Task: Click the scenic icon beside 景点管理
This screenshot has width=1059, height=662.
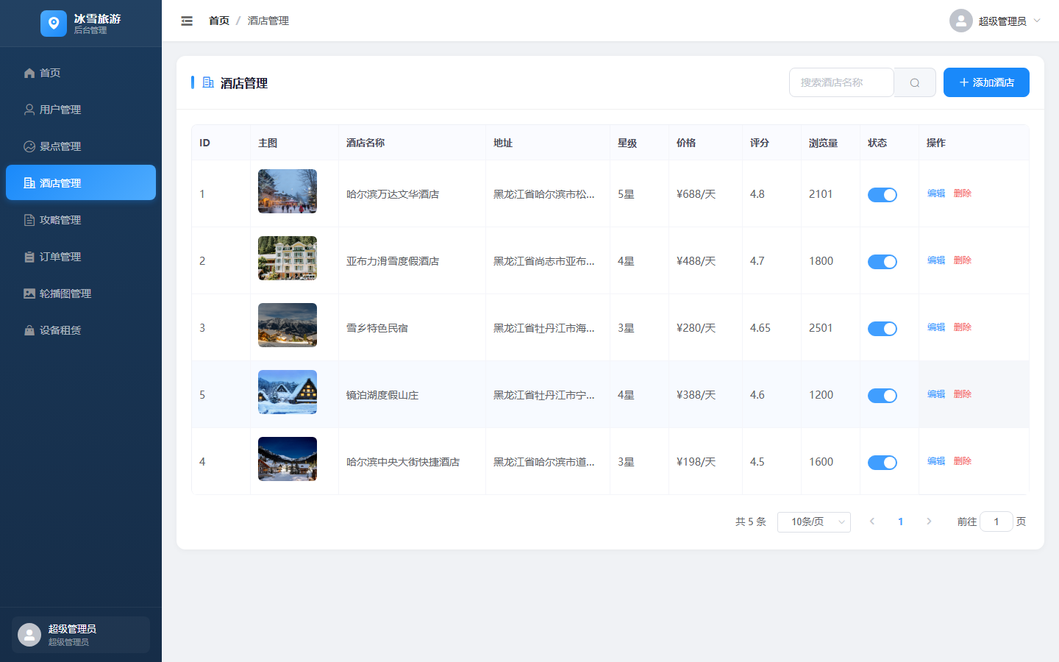Action: (x=29, y=146)
